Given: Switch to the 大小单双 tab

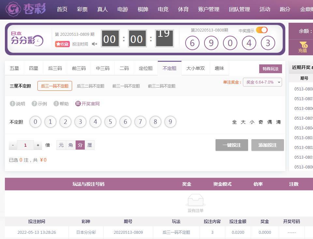Looking at the screenshot, I should pyautogui.click(x=196, y=68).
